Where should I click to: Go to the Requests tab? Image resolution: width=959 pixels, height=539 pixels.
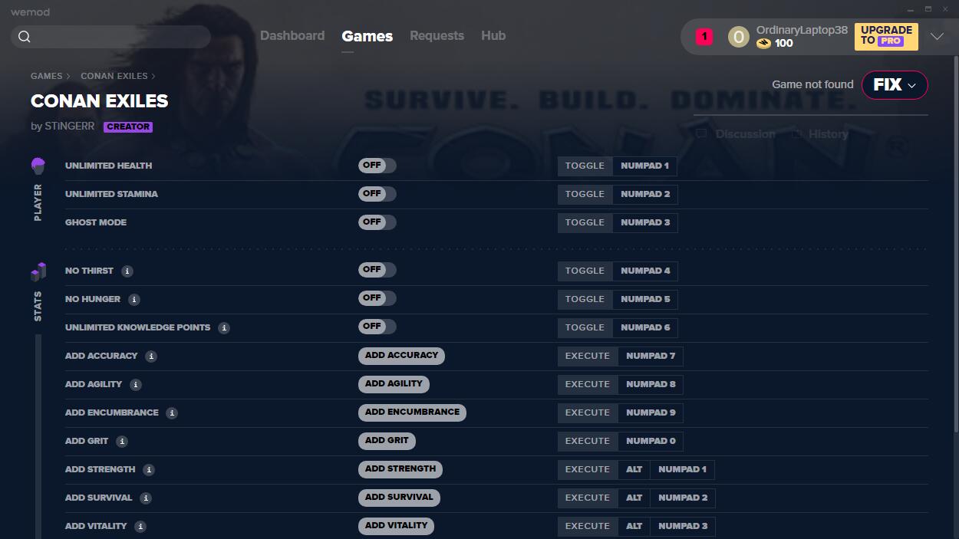pyautogui.click(x=437, y=36)
